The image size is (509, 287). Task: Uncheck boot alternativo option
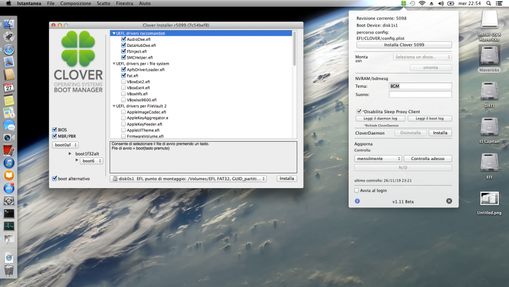pyautogui.click(x=54, y=178)
